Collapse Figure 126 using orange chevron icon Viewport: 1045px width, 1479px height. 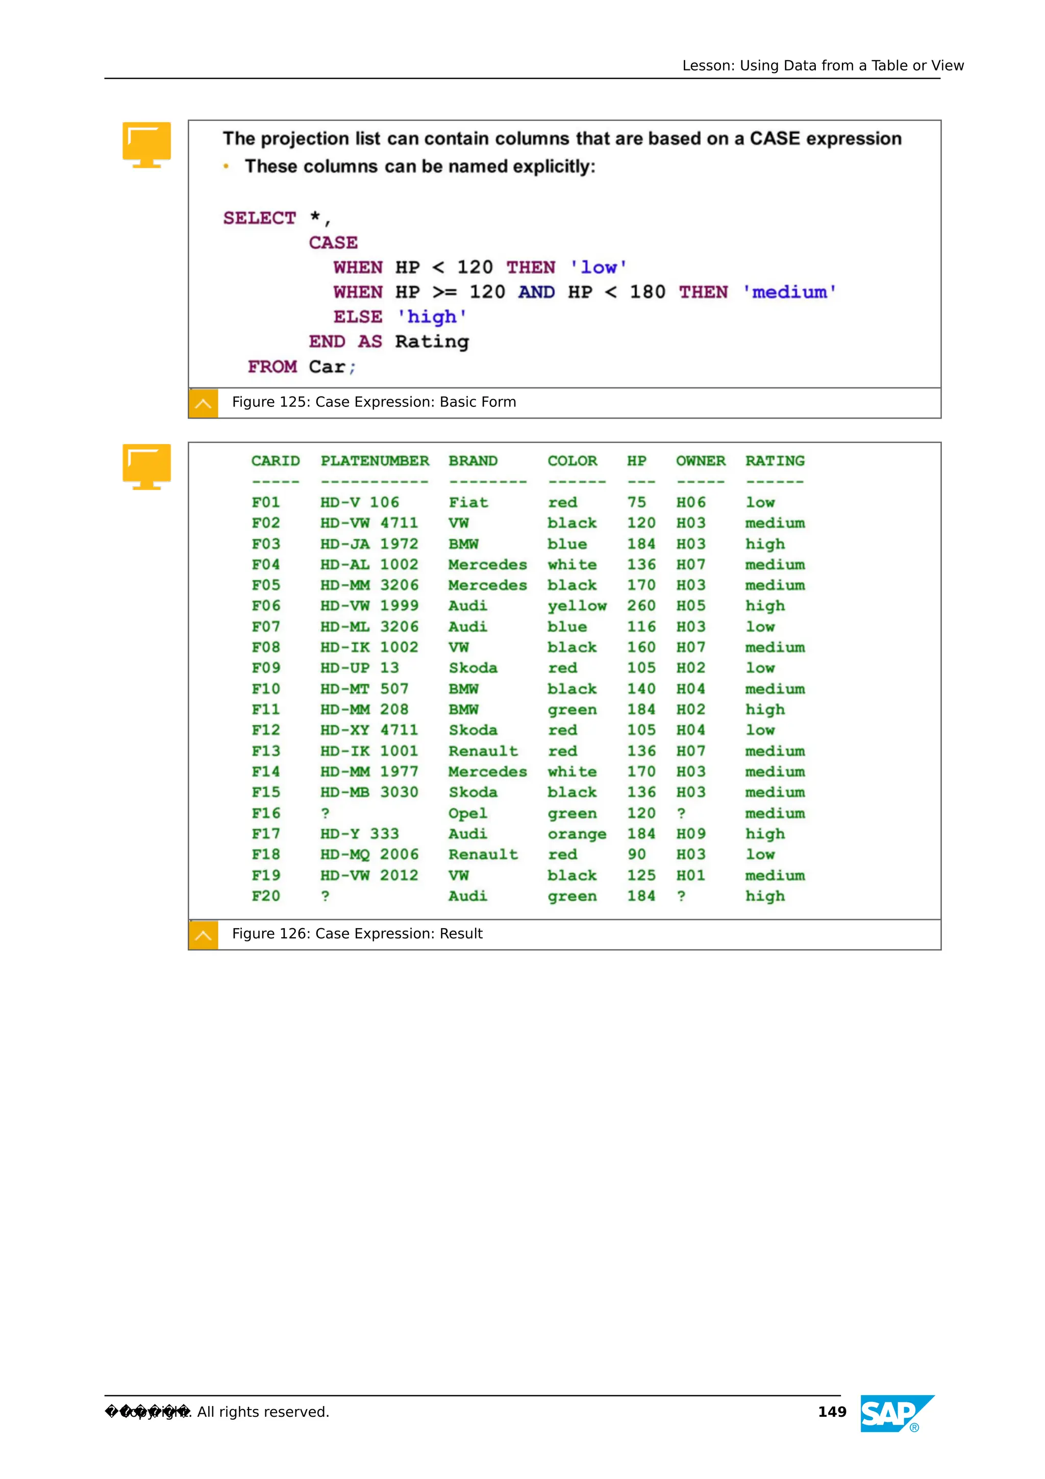203,935
